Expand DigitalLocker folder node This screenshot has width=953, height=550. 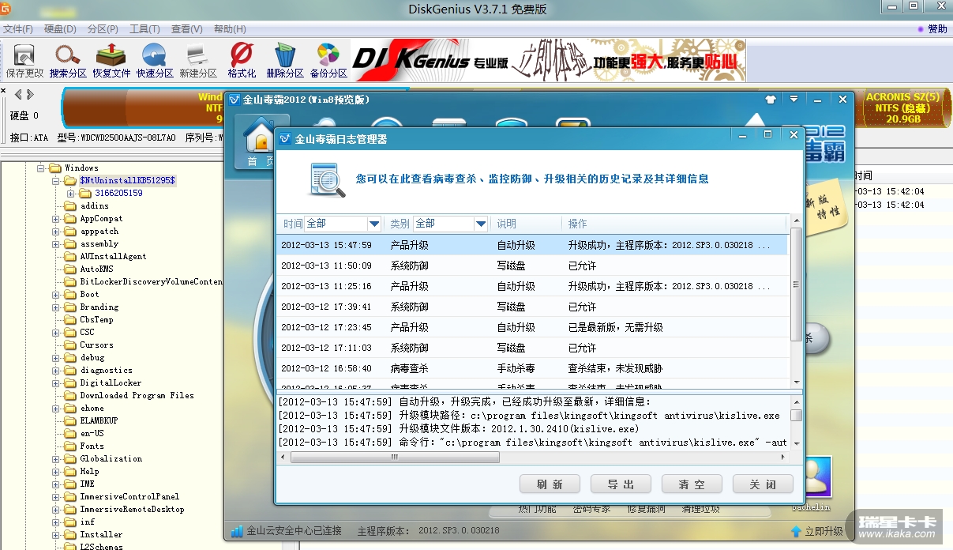[56, 383]
